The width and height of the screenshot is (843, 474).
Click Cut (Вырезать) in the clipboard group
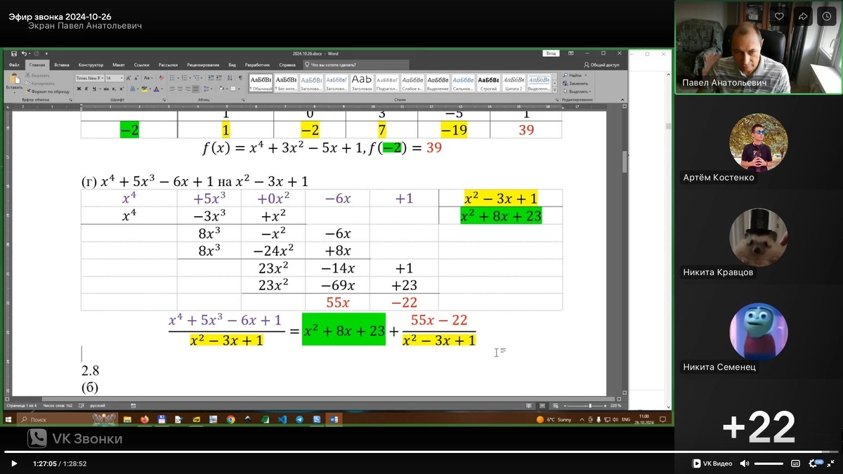(37, 75)
